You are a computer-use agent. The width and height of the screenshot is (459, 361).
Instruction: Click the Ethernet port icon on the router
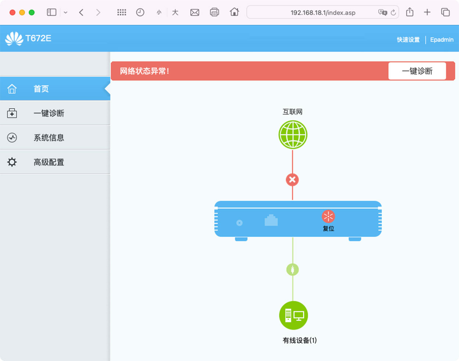pyautogui.click(x=271, y=220)
